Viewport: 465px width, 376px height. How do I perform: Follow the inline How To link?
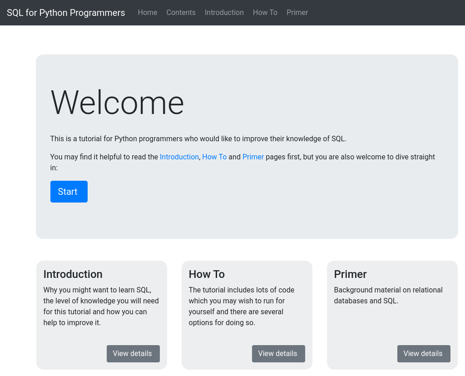tap(214, 157)
